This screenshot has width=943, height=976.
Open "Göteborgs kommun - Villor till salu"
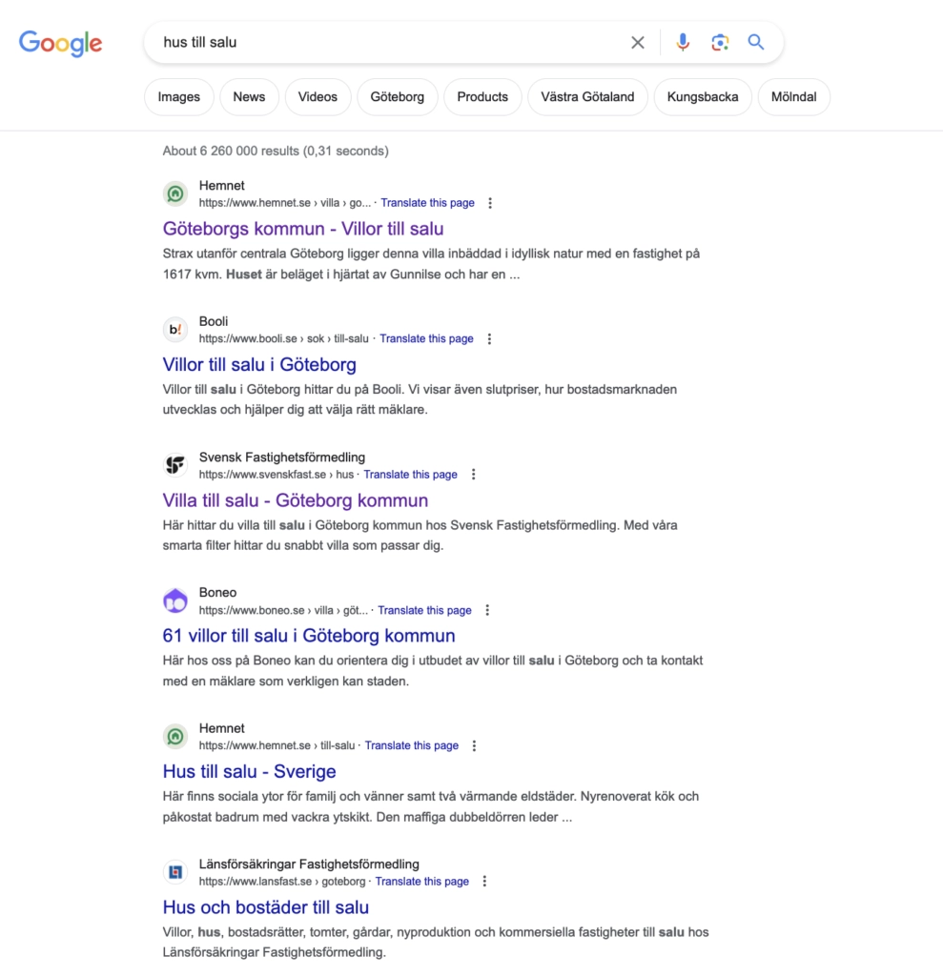(303, 229)
